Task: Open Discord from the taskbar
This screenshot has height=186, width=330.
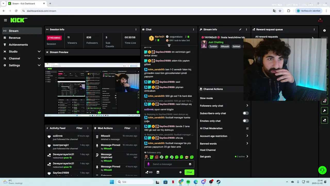Action: pos(203,182)
